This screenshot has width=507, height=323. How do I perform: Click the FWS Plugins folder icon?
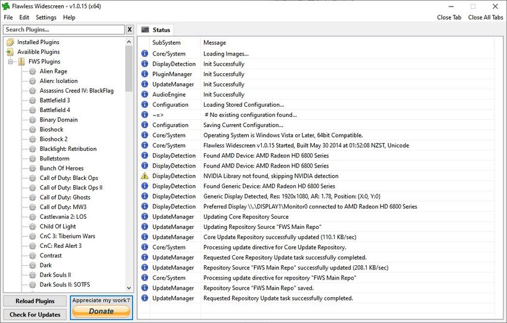coord(21,61)
